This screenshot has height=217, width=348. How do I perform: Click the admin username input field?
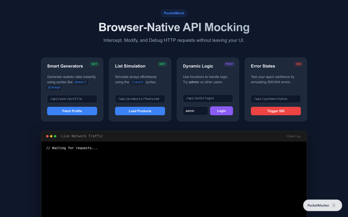(195, 111)
